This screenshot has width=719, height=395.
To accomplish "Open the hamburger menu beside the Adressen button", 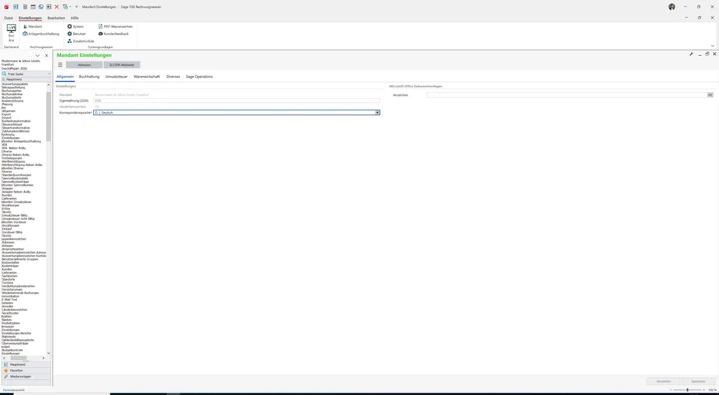I will tap(60, 65).
